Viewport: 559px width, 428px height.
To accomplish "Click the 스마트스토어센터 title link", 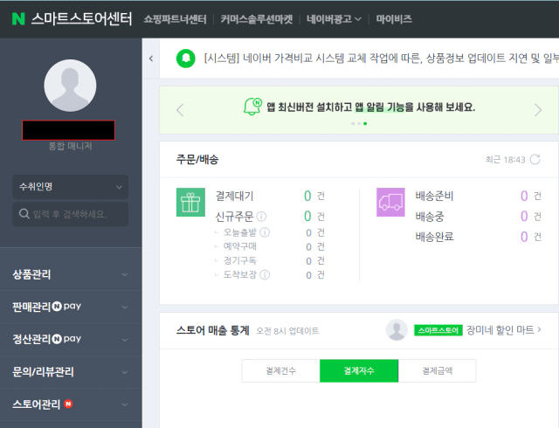I will coord(81,19).
